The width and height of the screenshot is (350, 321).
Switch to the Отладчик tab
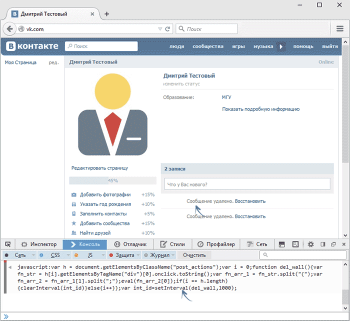coord(130,244)
